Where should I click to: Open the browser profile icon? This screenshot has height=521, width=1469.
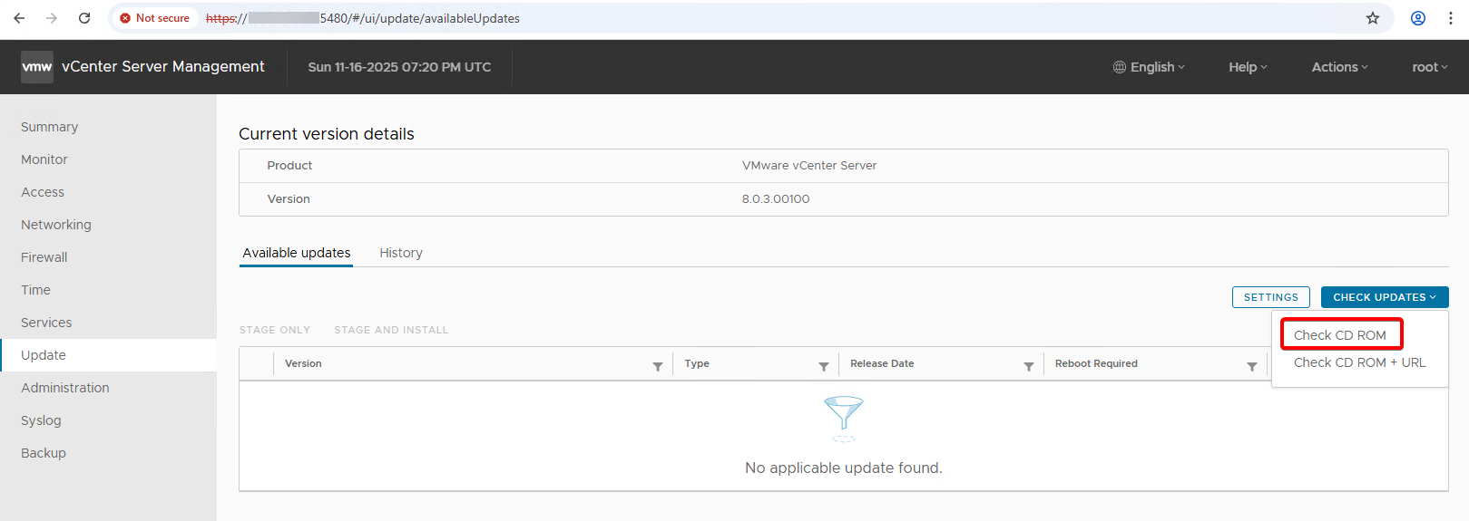[1418, 18]
